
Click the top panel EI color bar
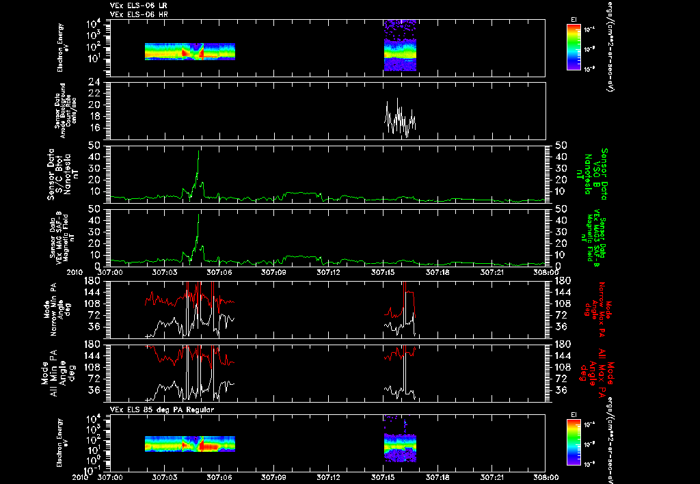pyautogui.click(x=574, y=47)
